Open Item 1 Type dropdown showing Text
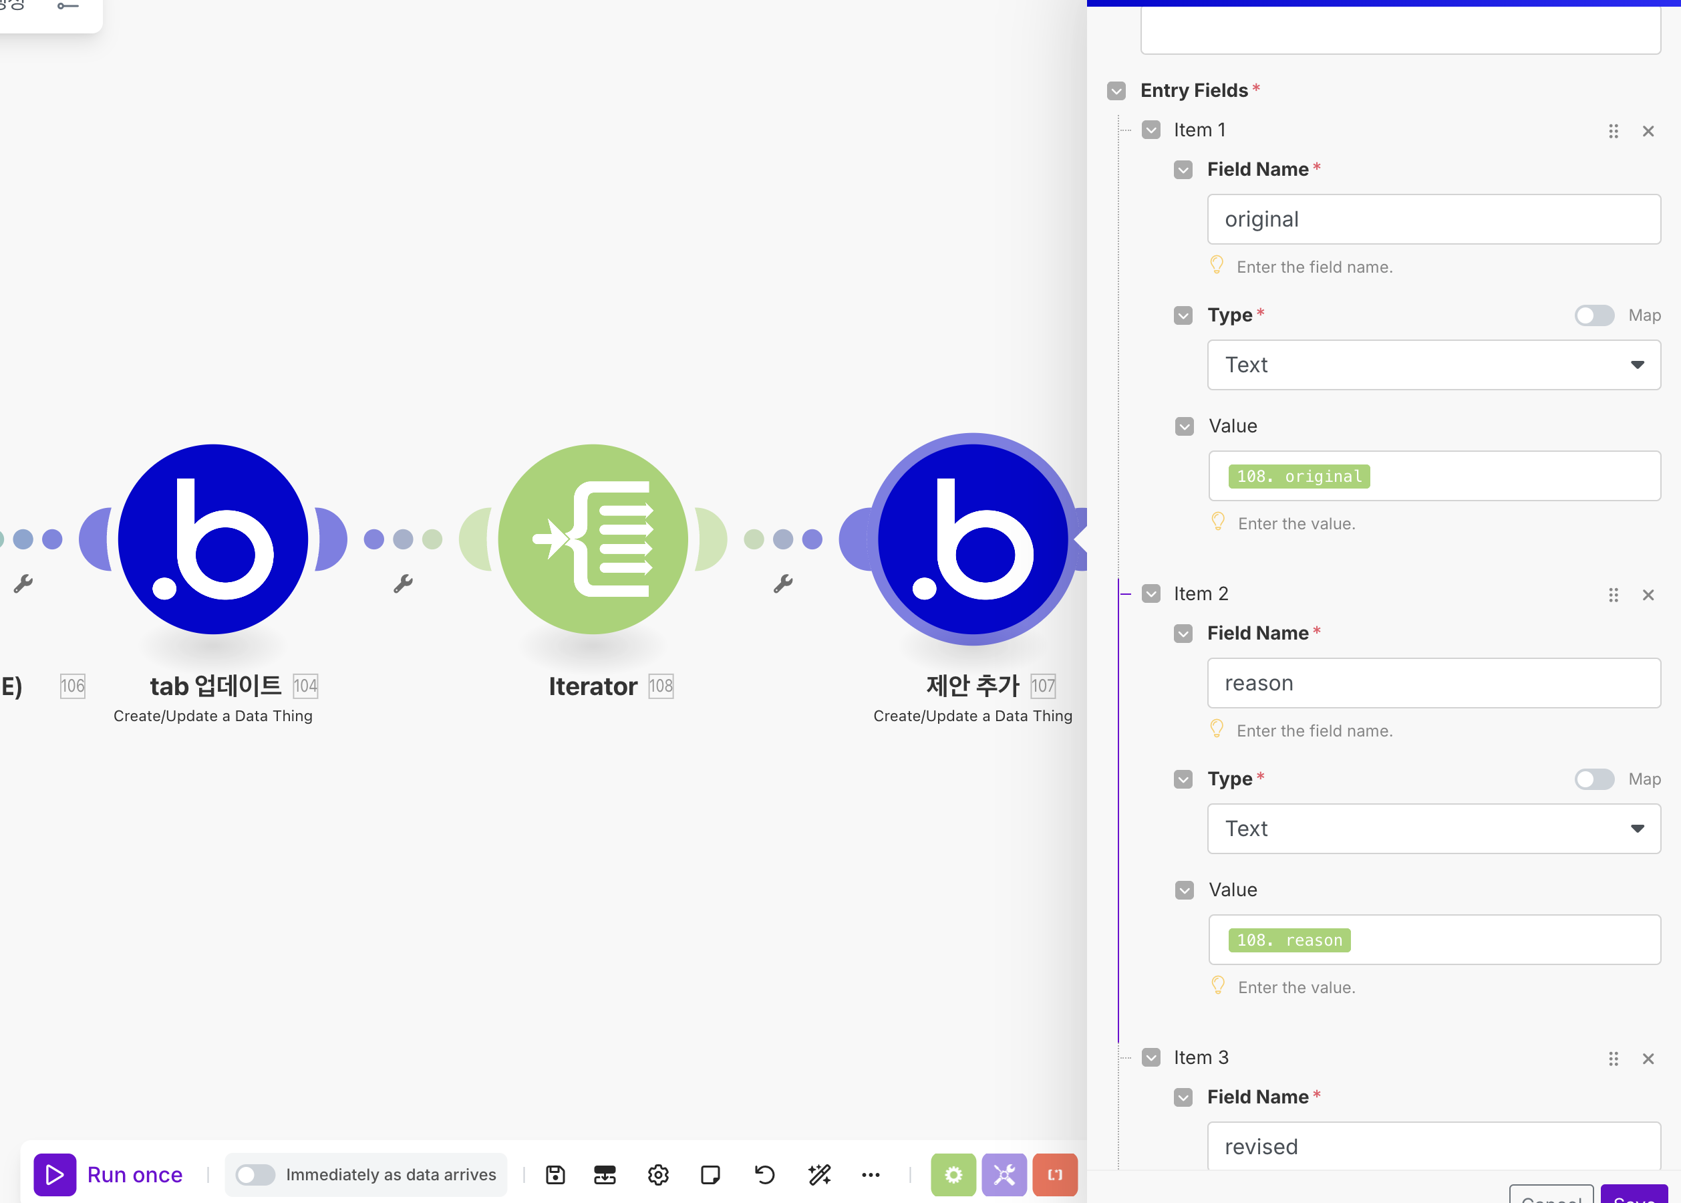This screenshot has width=1681, height=1203. 1433,365
